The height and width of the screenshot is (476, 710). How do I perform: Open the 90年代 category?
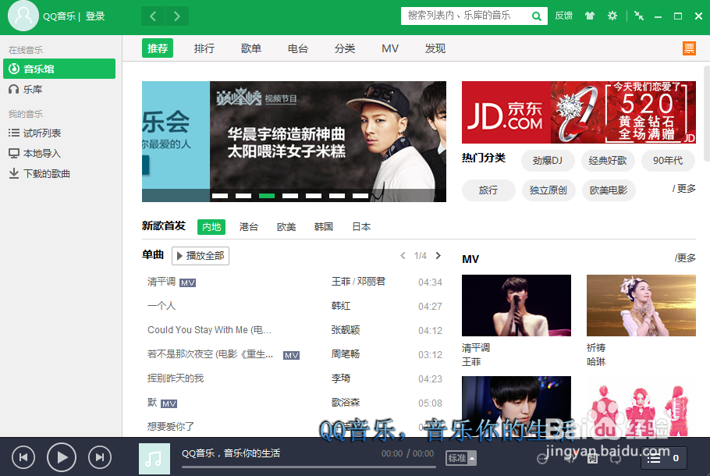[668, 161]
